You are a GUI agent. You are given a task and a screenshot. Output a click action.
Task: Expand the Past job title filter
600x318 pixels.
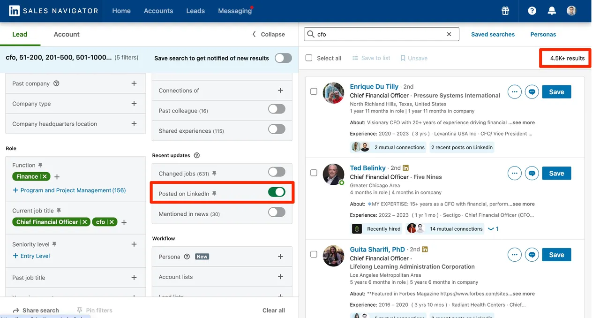[134, 278]
